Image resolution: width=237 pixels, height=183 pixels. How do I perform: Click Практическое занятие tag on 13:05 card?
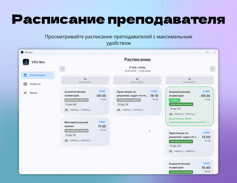pyautogui.click(x=181, y=142)
